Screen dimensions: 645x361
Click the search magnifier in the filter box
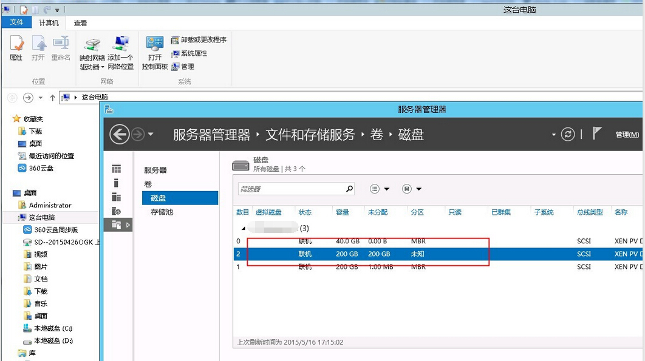tap(349, 189)
